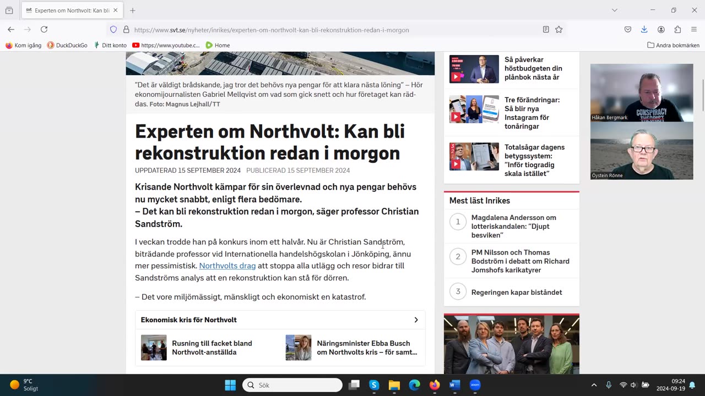Follow the Northvolts drag link
Image resolution: width=705 pixels, height=396 pixels.
(x=227, y=266)
